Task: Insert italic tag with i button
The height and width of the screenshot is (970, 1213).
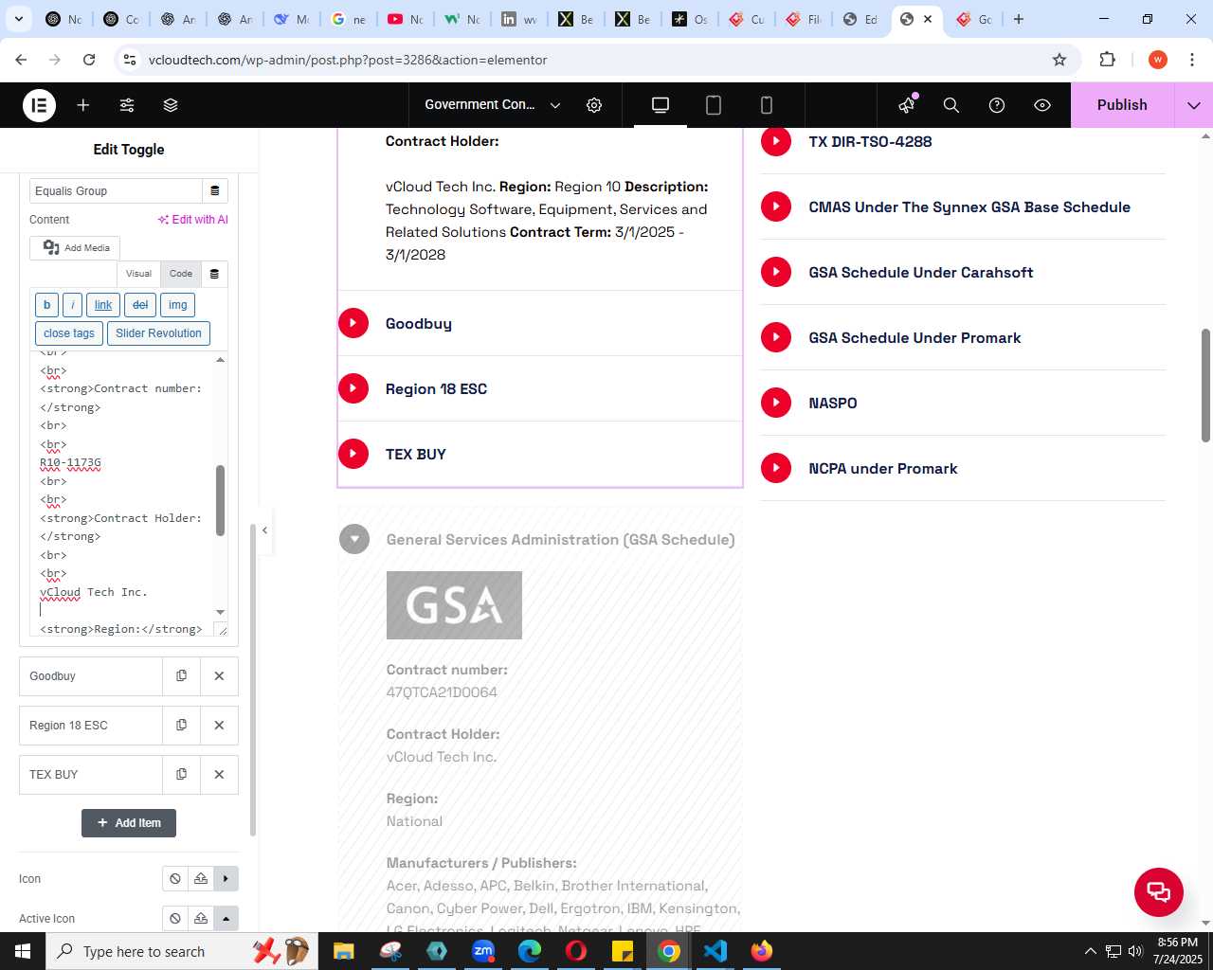Action: click(72, 305)
